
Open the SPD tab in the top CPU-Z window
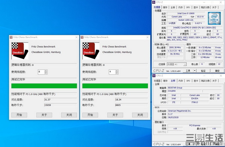pos(188,7)
